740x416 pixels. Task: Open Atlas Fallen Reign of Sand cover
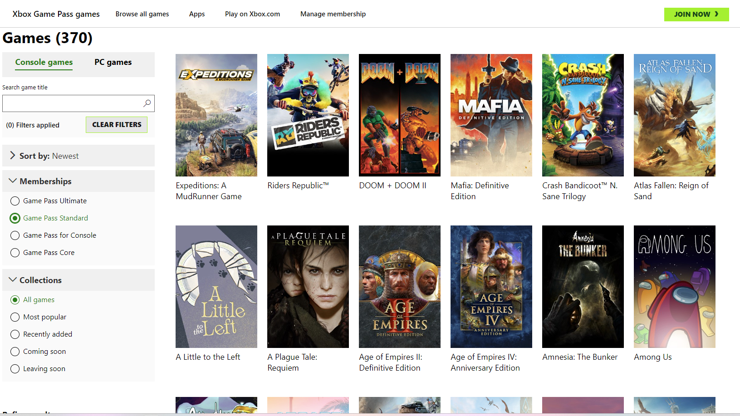675,115
